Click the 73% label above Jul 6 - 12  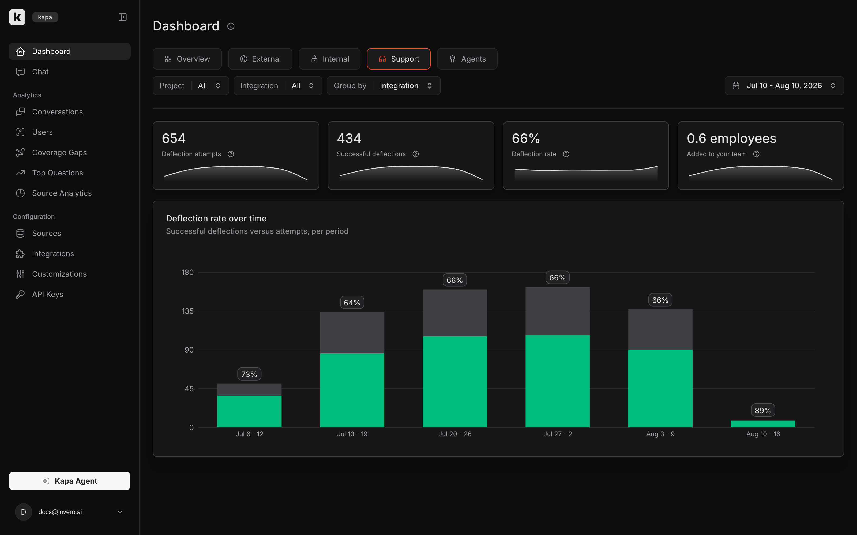click(249, 374)
